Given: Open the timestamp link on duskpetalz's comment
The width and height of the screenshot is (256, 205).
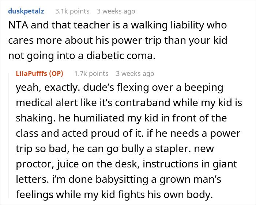Looking at the screenshot, I should [x=117, y=11].
